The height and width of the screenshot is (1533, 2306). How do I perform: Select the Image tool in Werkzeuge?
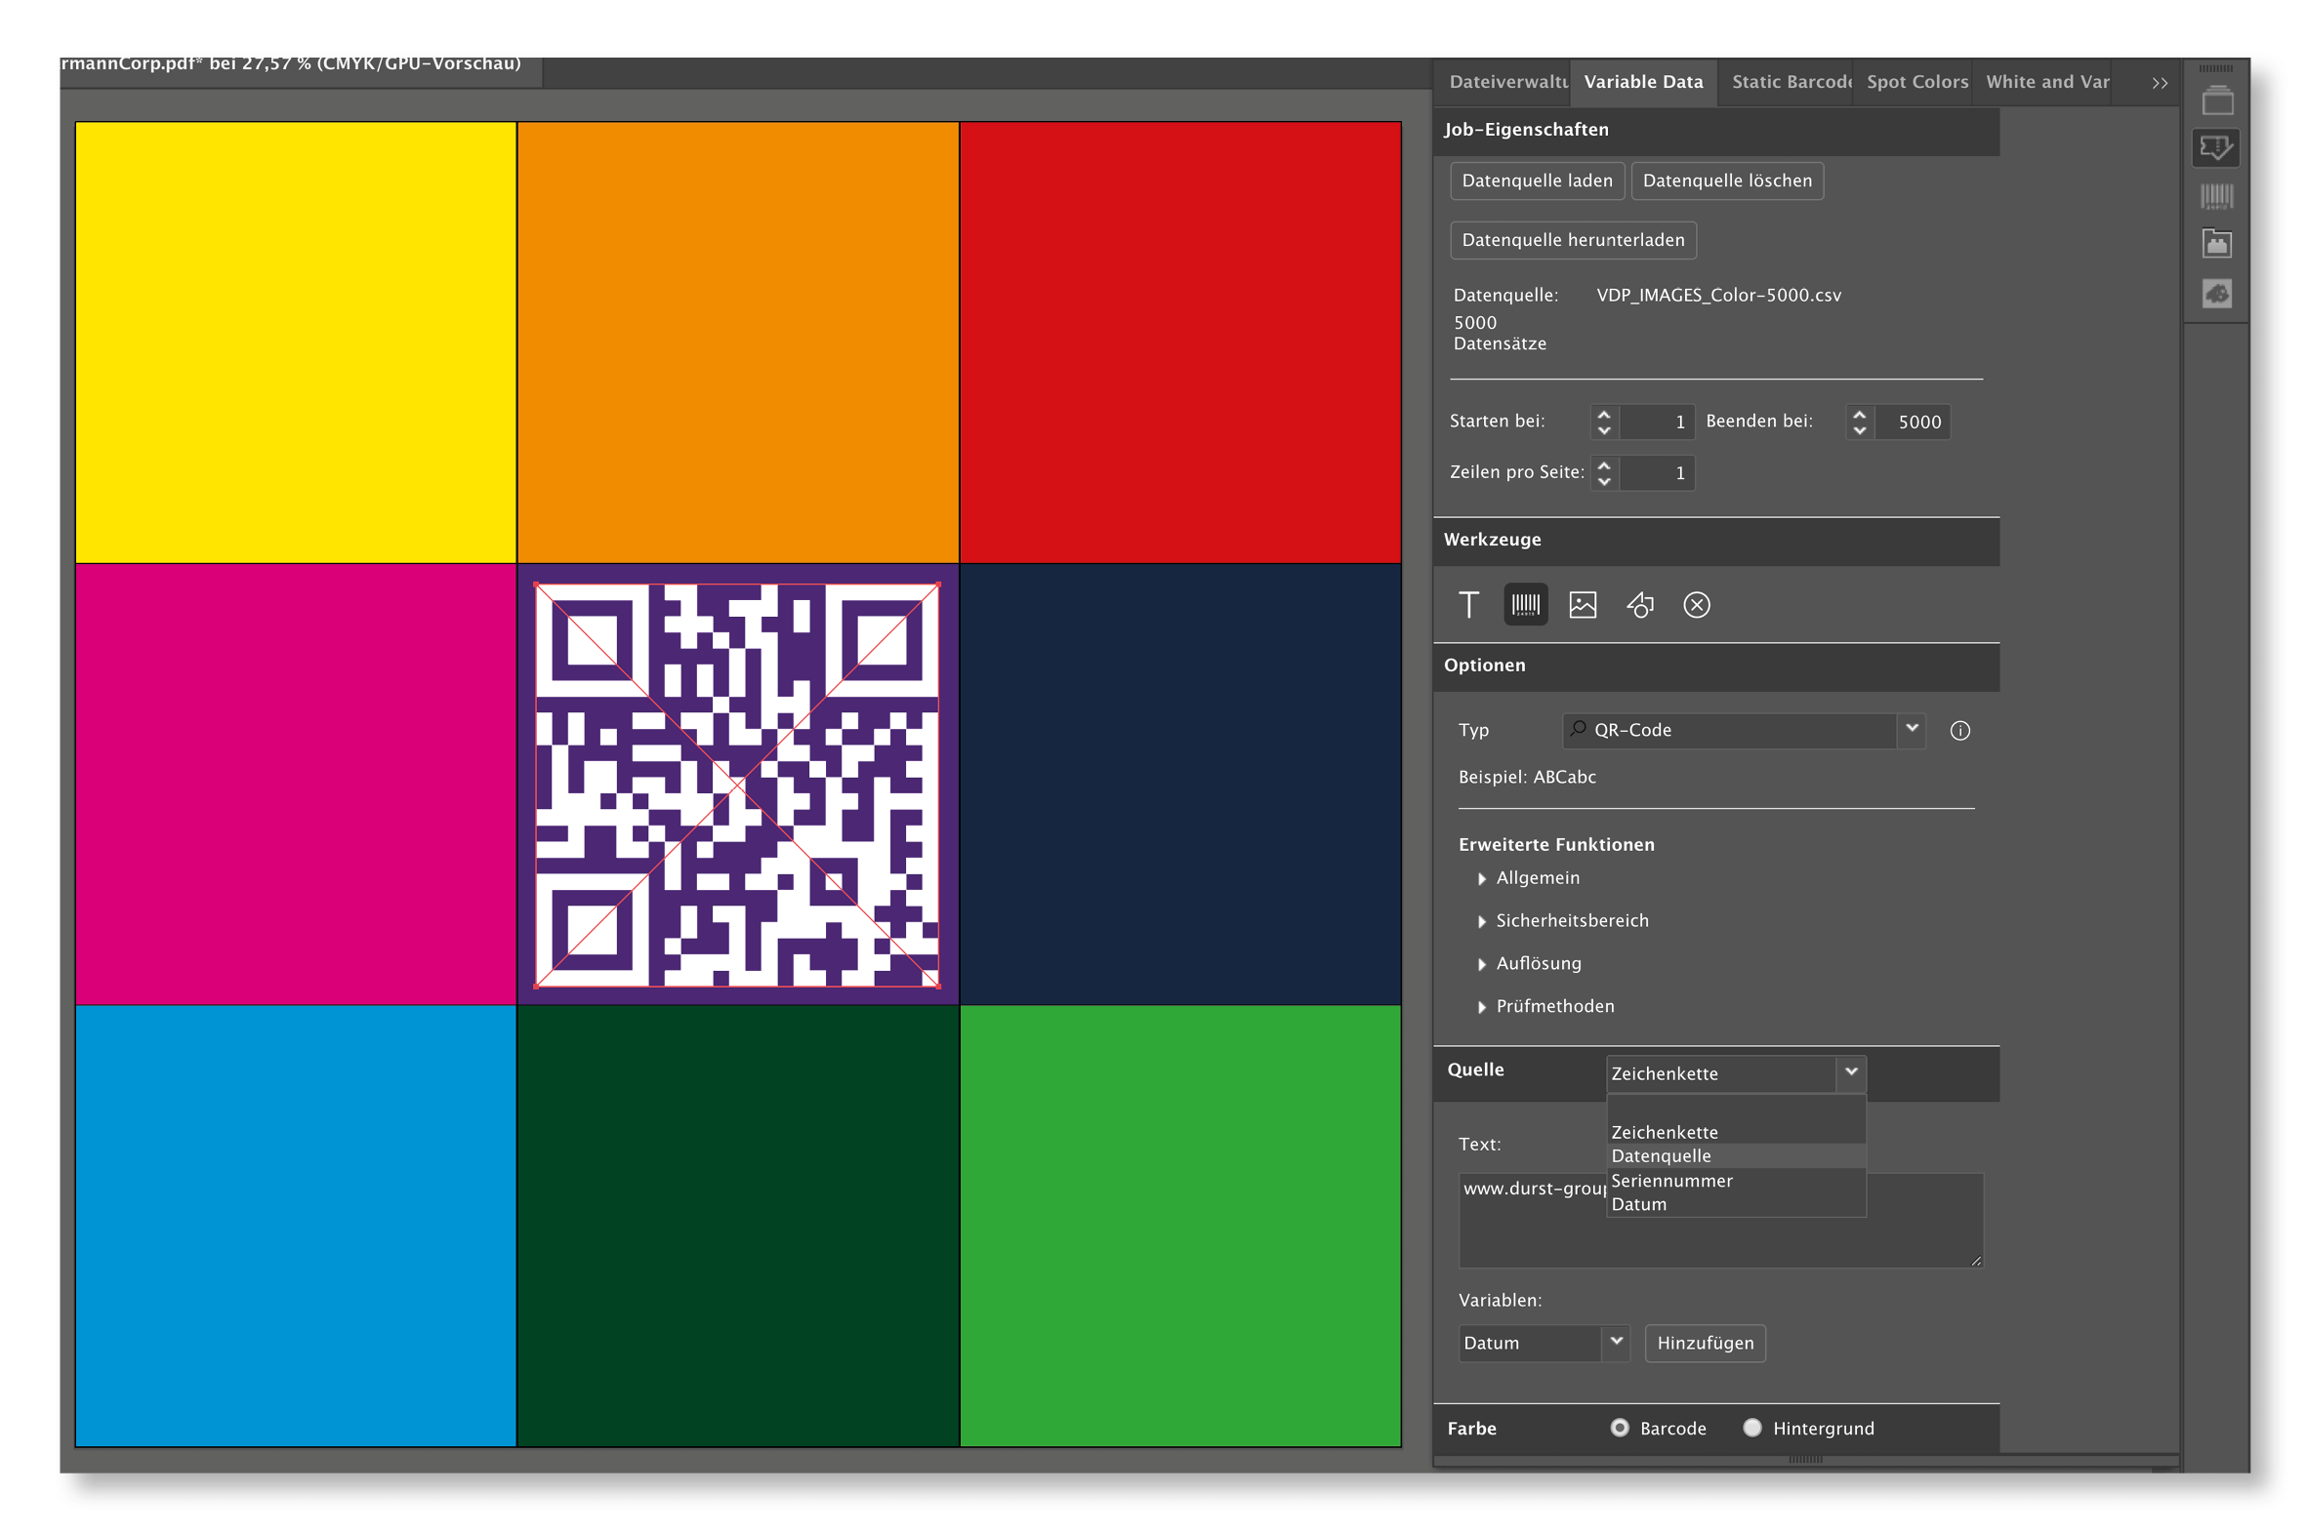1583,605
